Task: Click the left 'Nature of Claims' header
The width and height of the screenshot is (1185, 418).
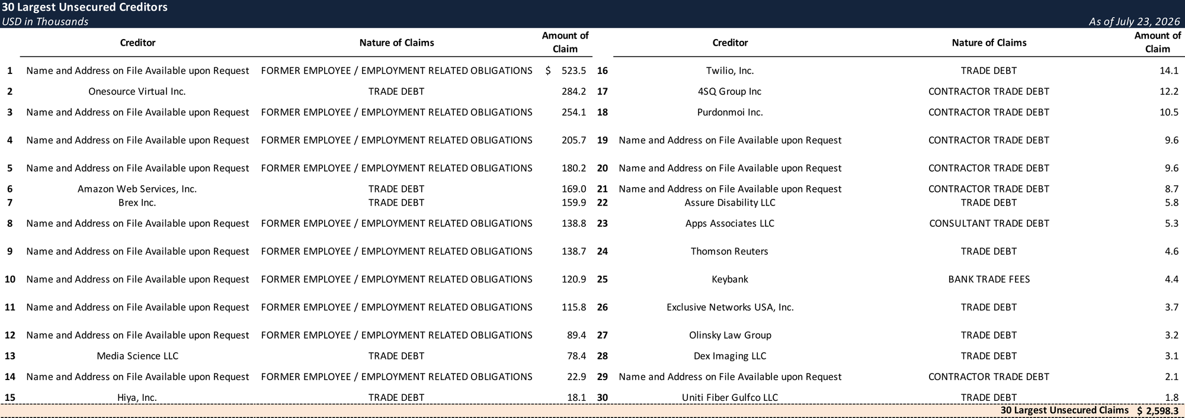Action: (396, 43)
